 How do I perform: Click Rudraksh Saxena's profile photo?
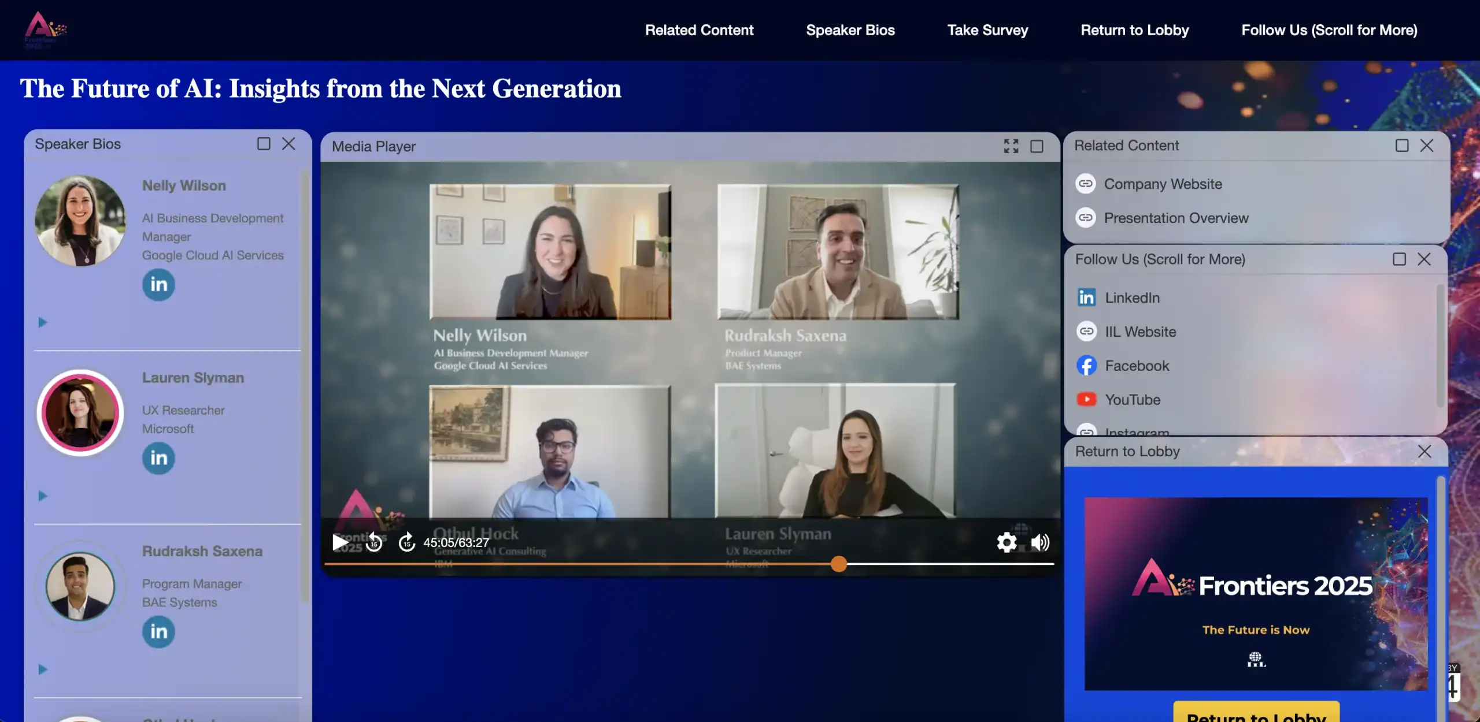point(80,586)
